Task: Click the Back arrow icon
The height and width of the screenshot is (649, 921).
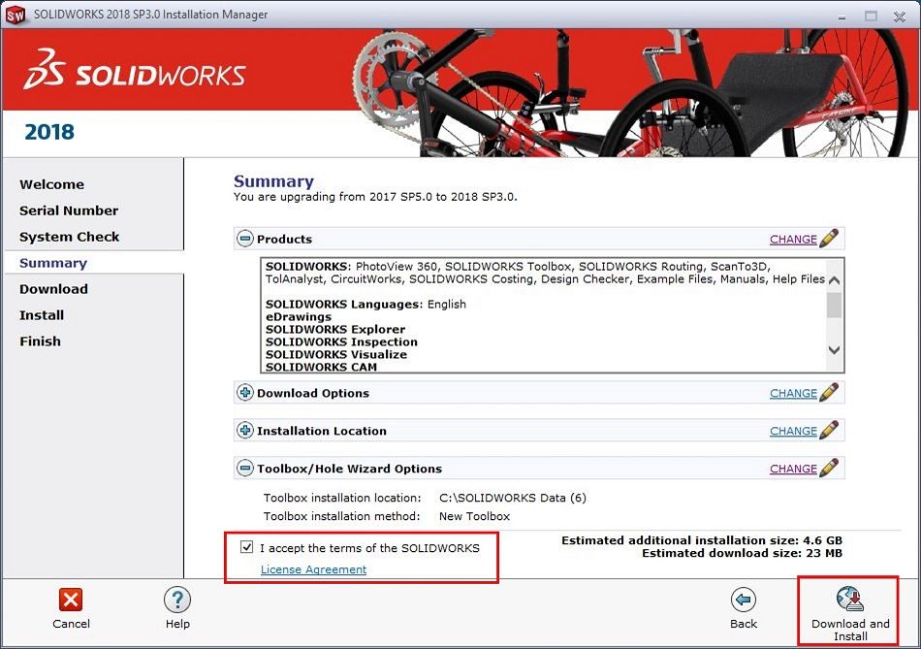Action: click(x=744, y=600)
